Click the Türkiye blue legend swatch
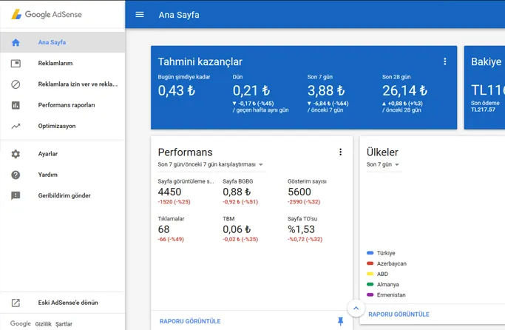This screenshot has height=330, width=505. pyautogui.click(x=370, y=253)
